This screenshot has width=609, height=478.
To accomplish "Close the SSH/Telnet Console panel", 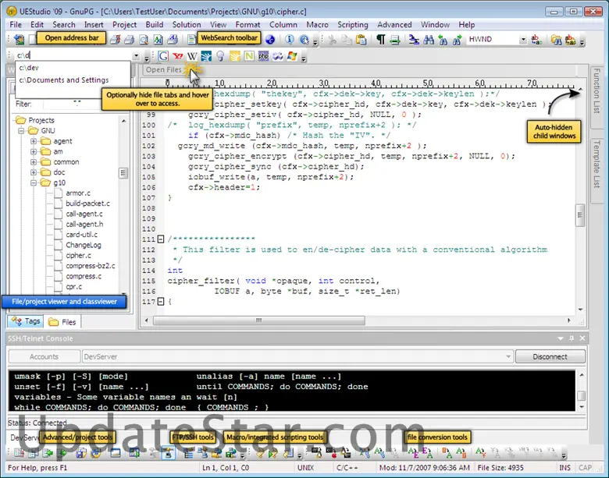I will pos(582,338).
